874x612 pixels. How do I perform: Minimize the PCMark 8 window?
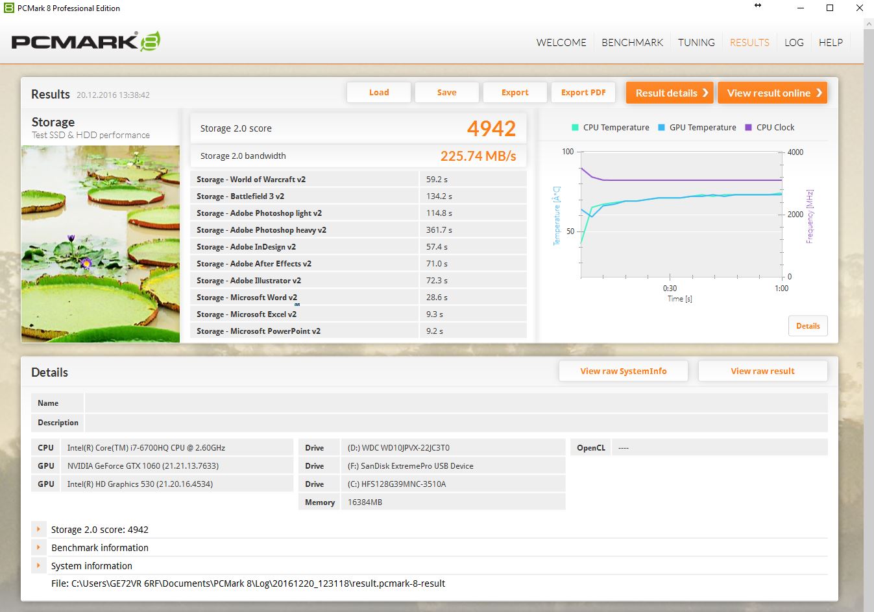click(800, 8)
